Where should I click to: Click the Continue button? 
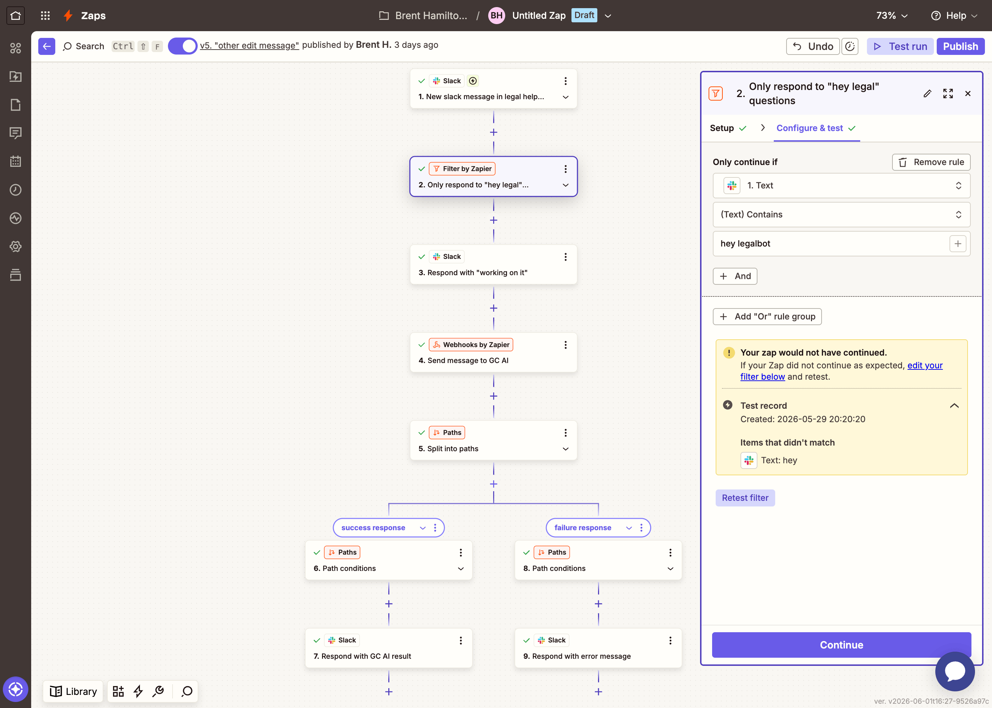pyautogui.click(x=841, y=645)
